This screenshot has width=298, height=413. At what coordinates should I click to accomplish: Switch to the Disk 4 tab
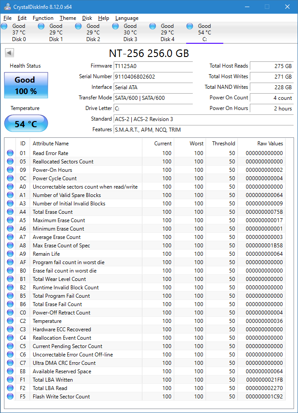point(168,33)
